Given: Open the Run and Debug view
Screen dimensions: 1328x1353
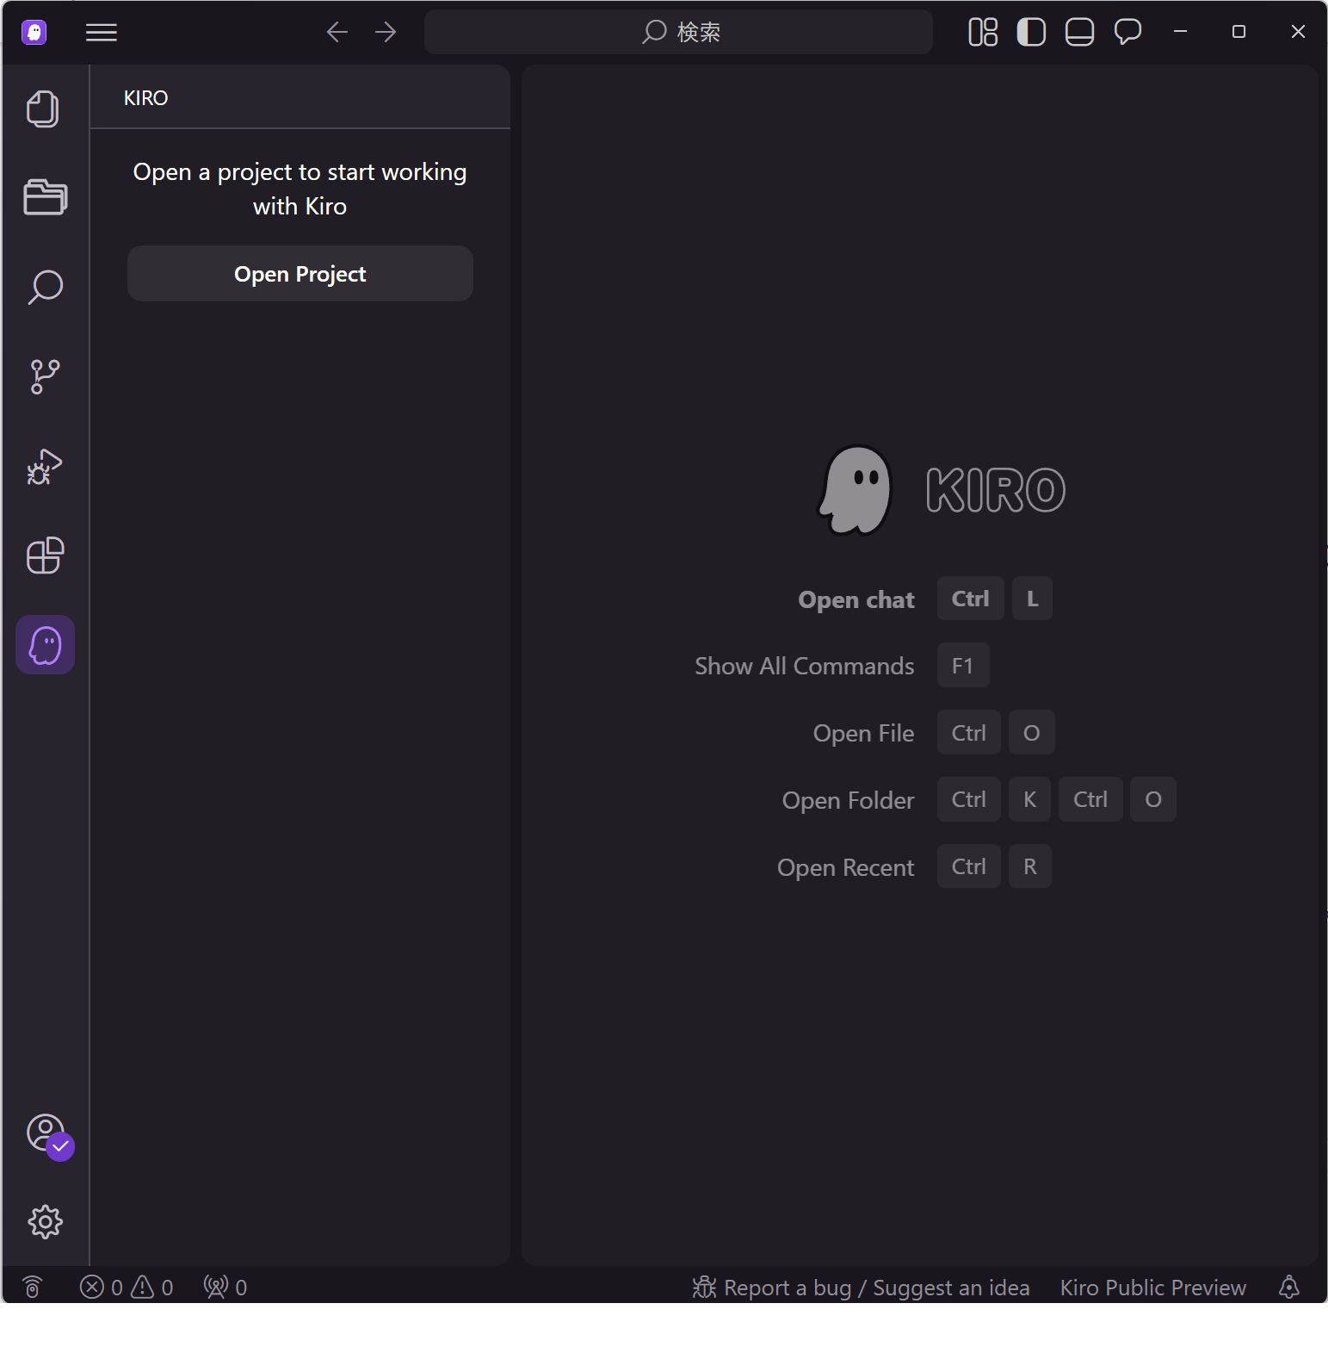Looking at the screenshot, I should [45, 466].
